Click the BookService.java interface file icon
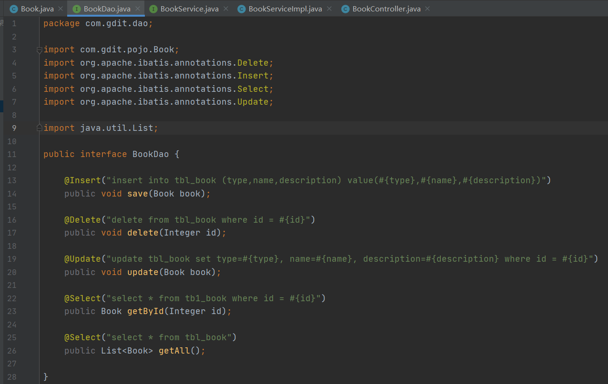Image resolution: width=608 pixels, height=384 pixels. pyautogui.click(x=153, y=9)
